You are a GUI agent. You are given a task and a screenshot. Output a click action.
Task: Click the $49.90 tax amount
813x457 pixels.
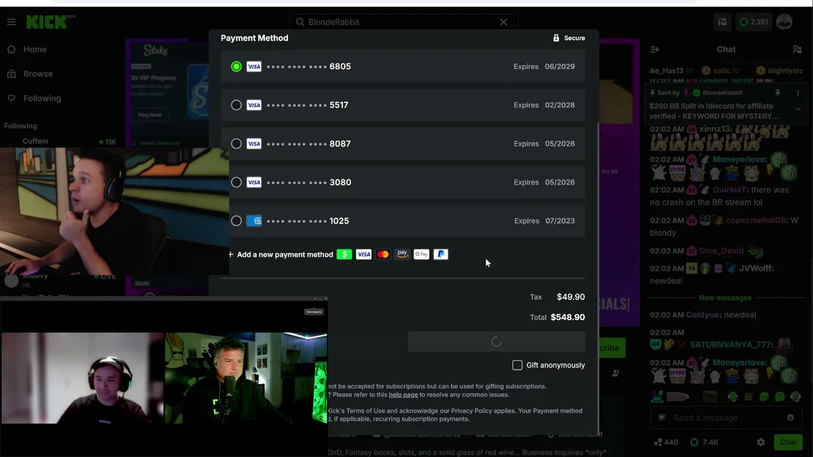pos(571,297)
